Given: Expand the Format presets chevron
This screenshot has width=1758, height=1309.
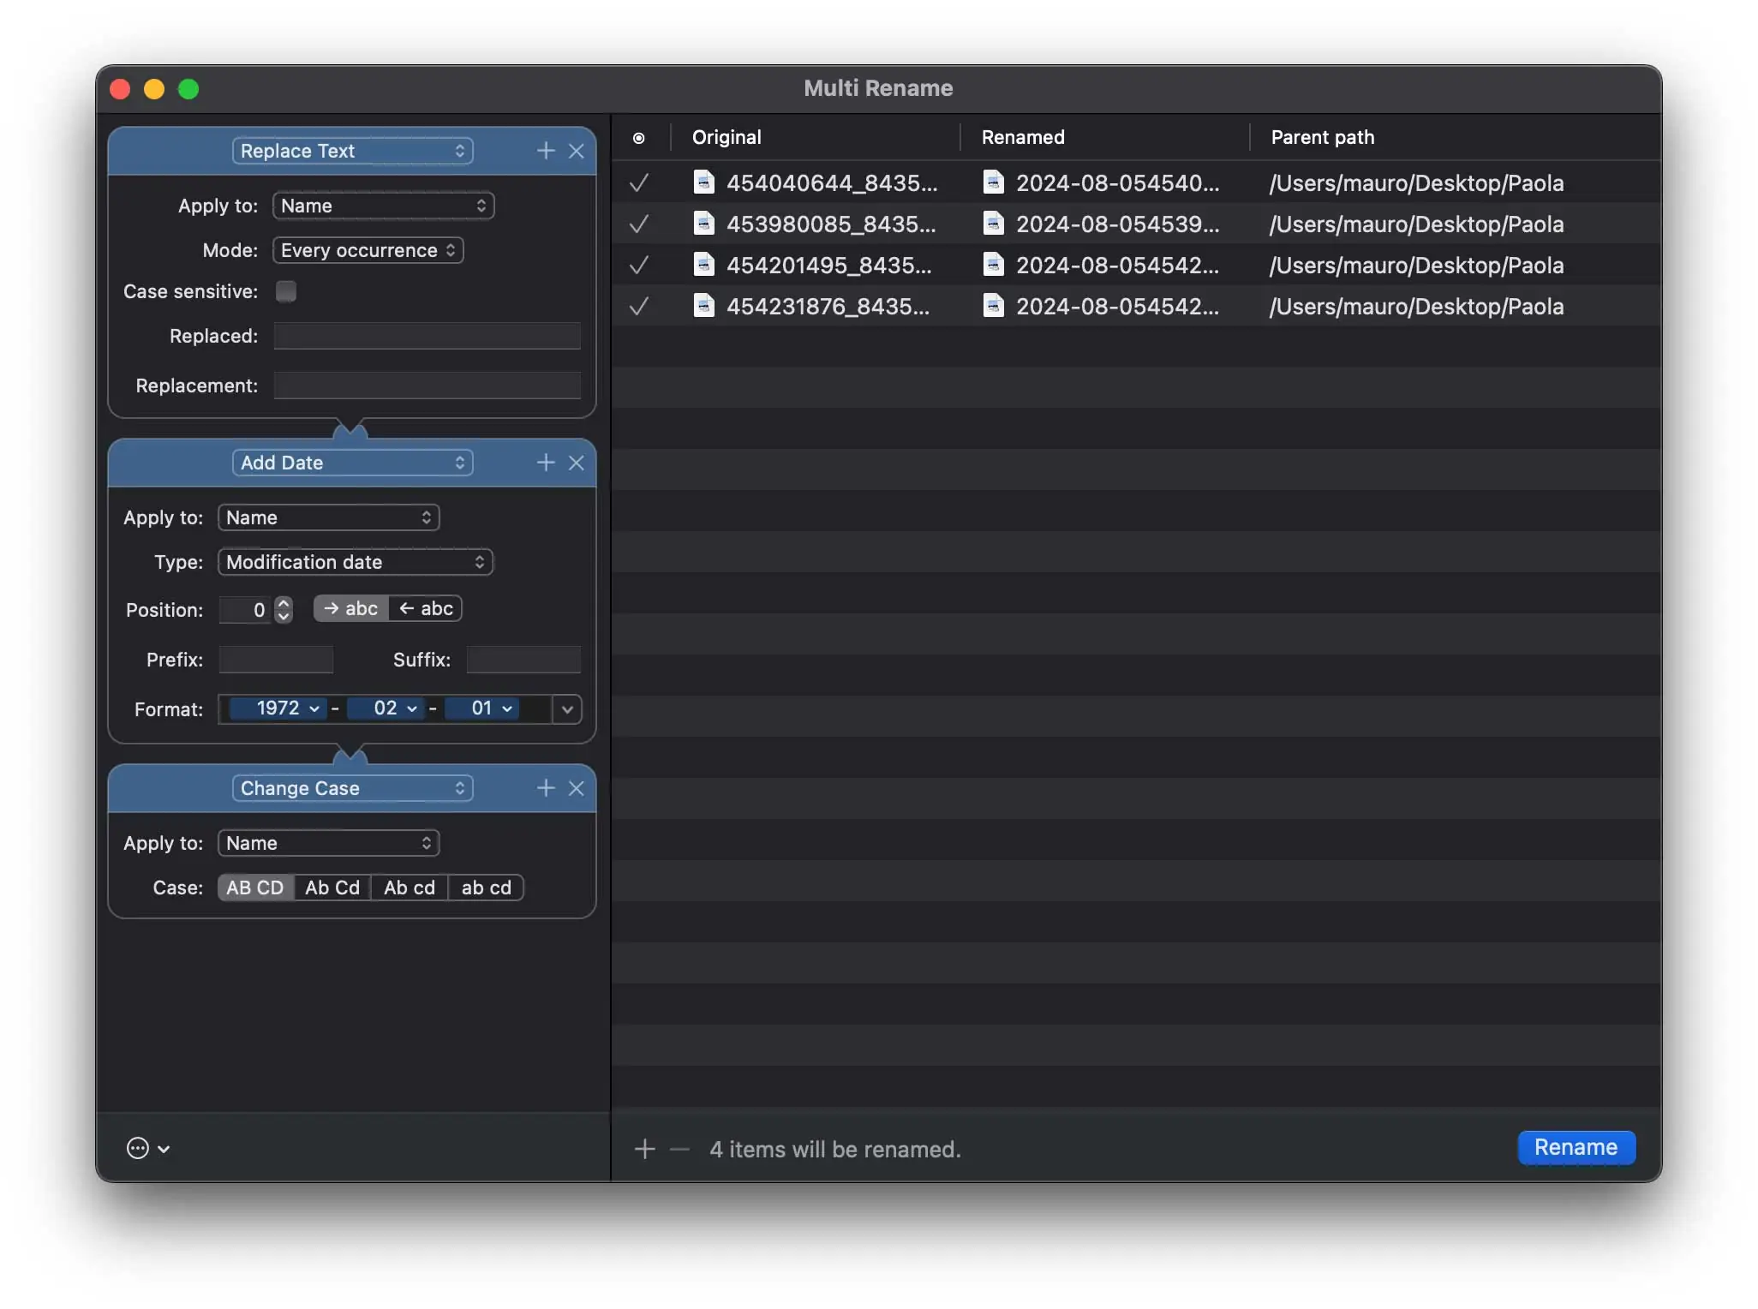Looking at the screenshot, I should (566, 709).
